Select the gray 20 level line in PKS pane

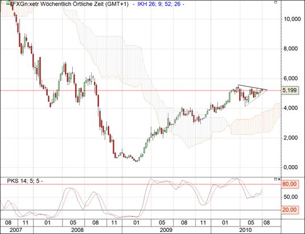(x=141, y=210)
